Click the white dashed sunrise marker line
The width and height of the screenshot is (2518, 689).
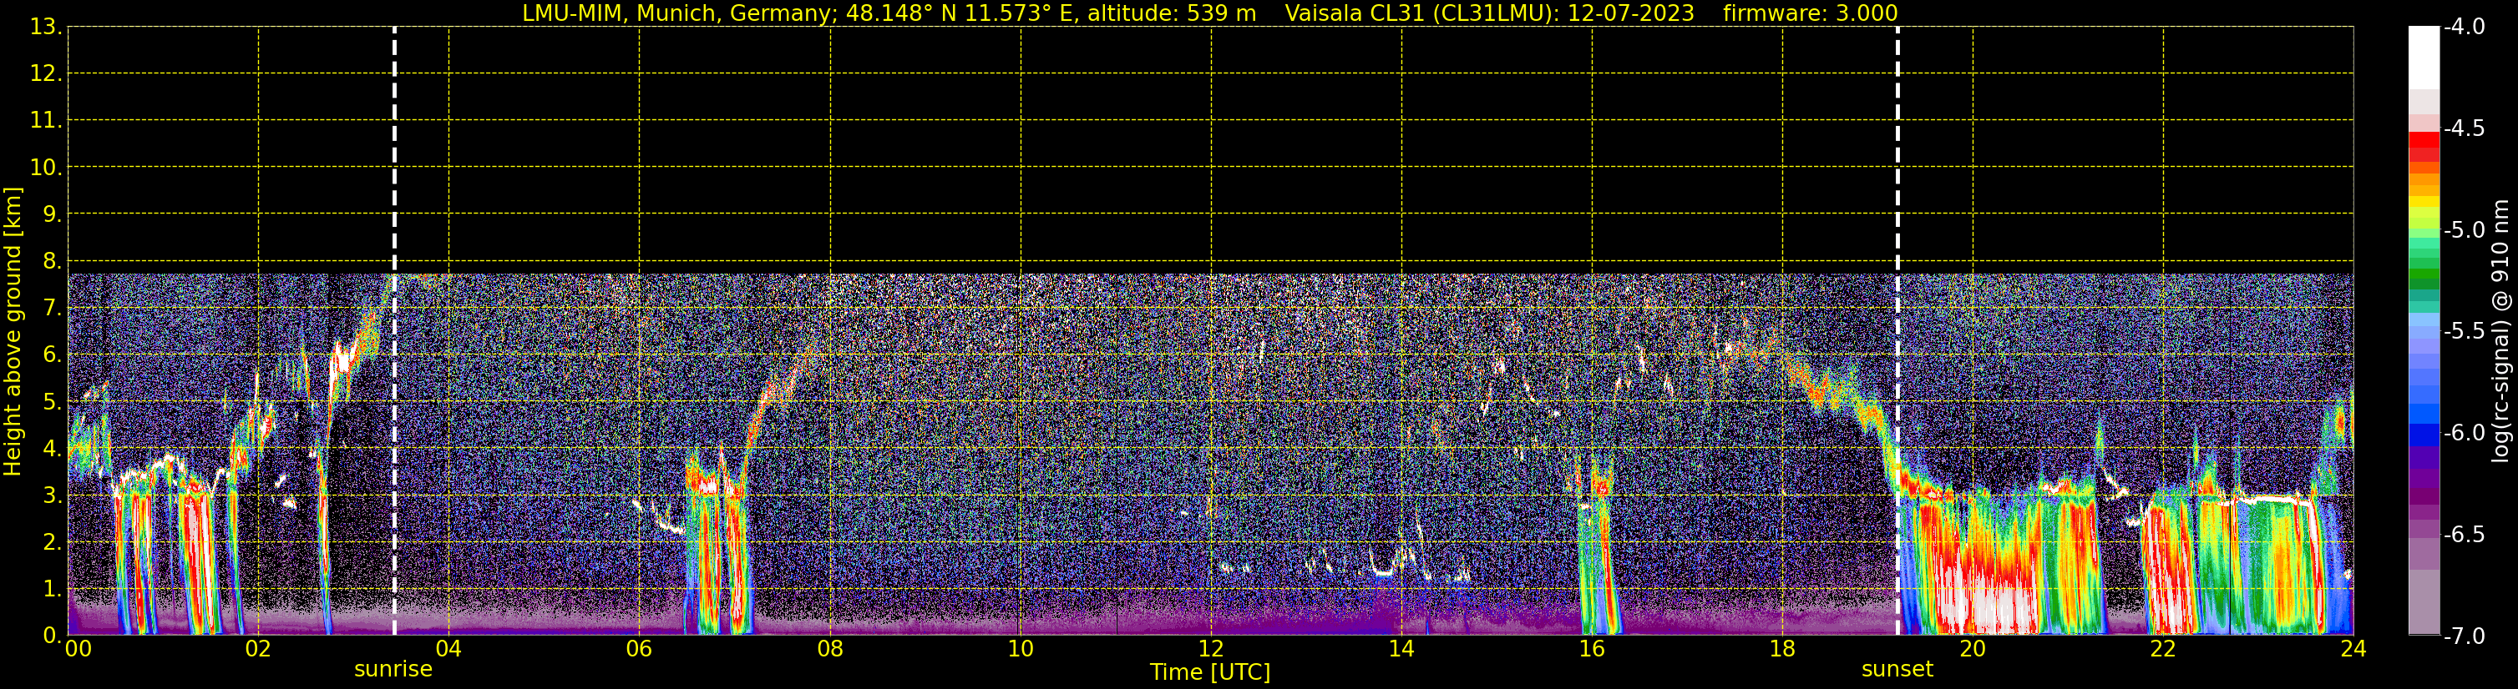click(394, 332)
